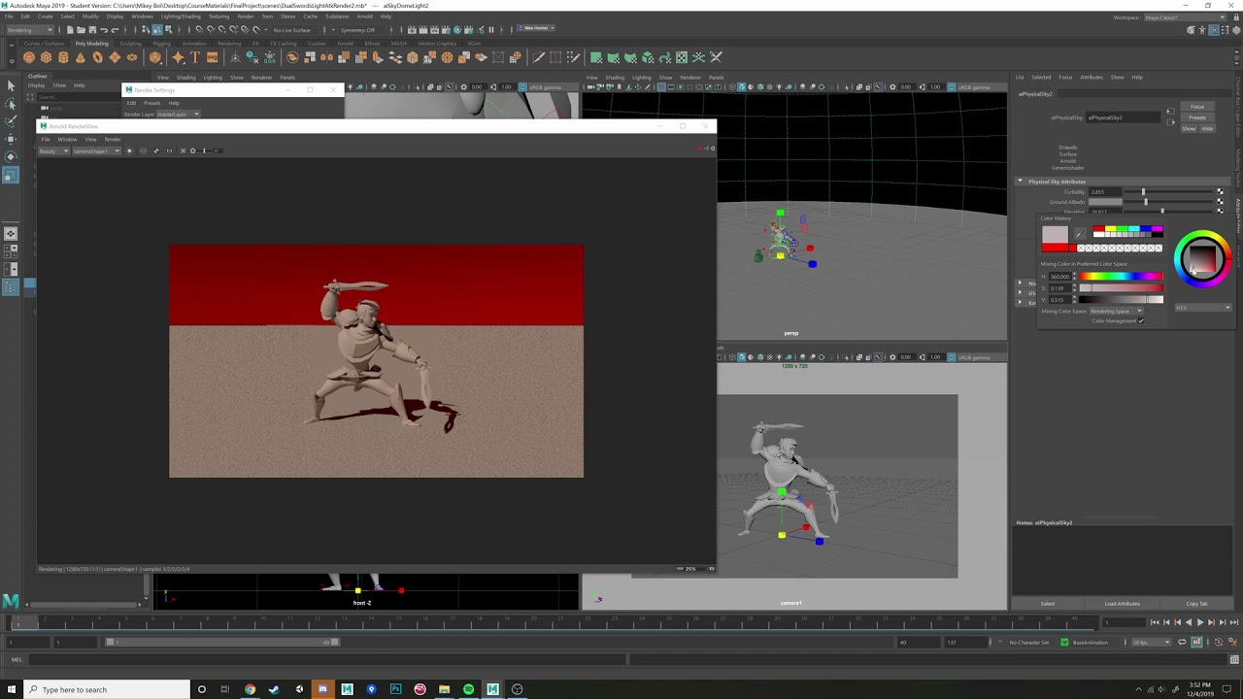This screenshot has width=1243, height=699.
Task: Open Spotify from the taskbar
Action: pos(468,689)
